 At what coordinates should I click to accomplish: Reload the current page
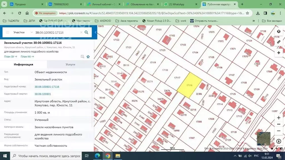click(19, 13)
